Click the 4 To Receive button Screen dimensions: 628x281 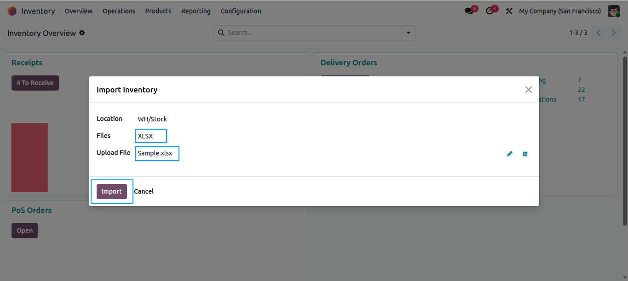pyautogui.click(x=35, y=83)
